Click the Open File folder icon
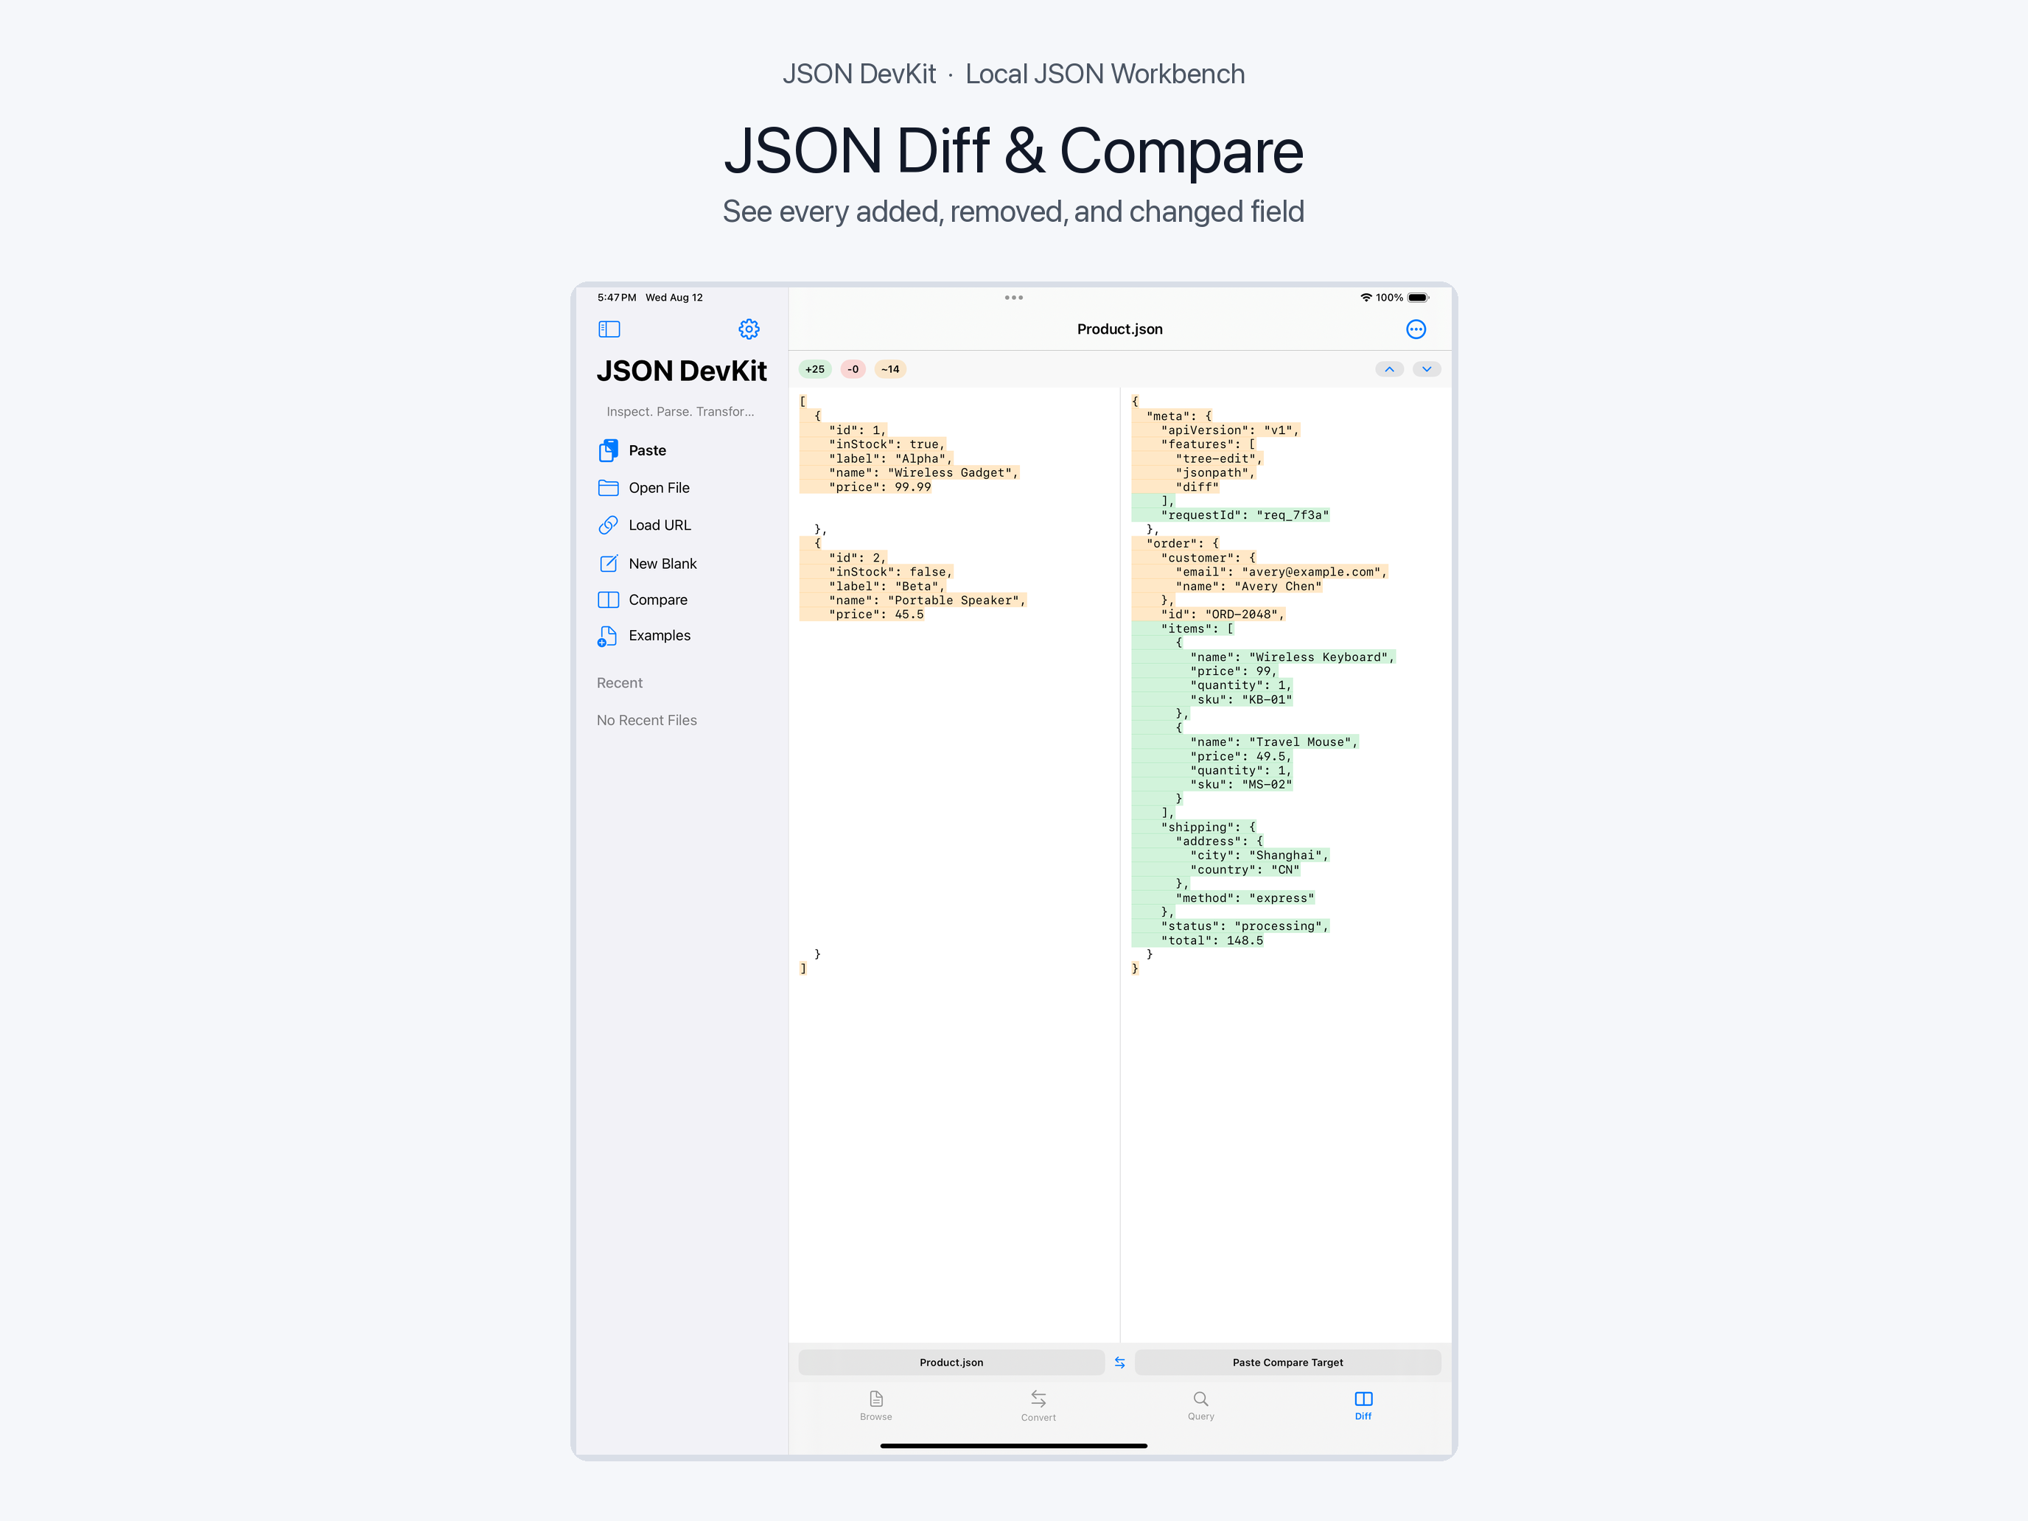This screenshot has height=1521, width=2028. (608, 488)
